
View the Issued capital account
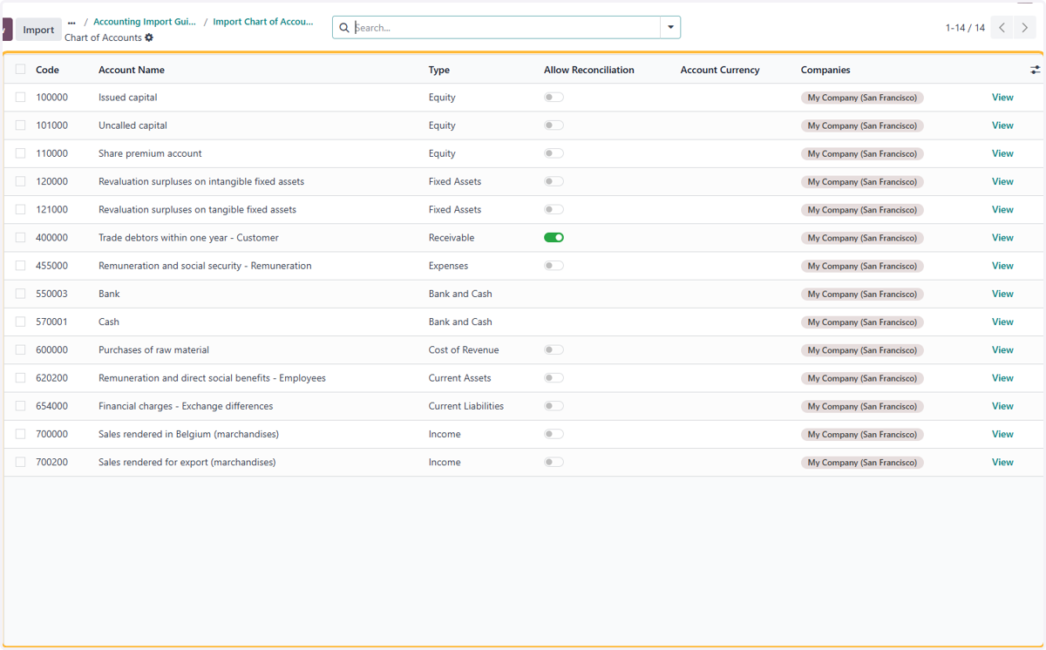click(1002, 98)
